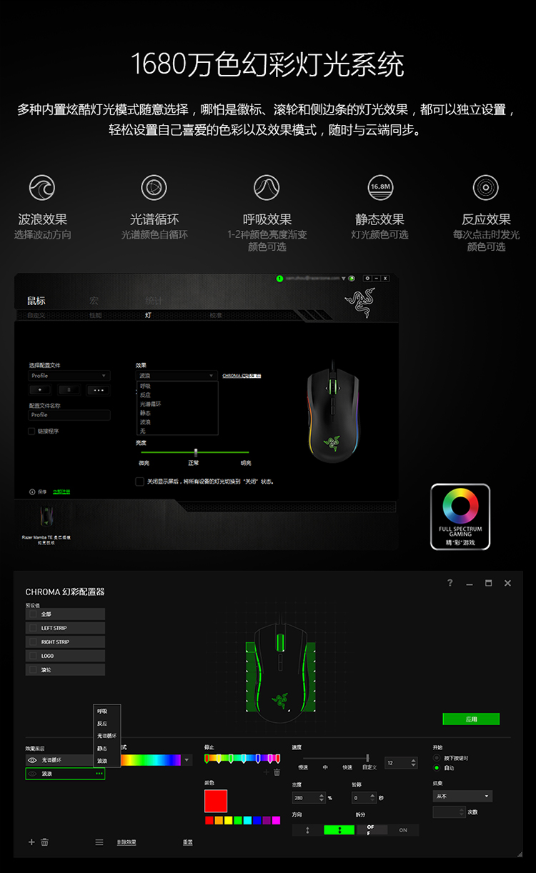
Task: Open the Profile selection dropdown
Action: (69, 376)
